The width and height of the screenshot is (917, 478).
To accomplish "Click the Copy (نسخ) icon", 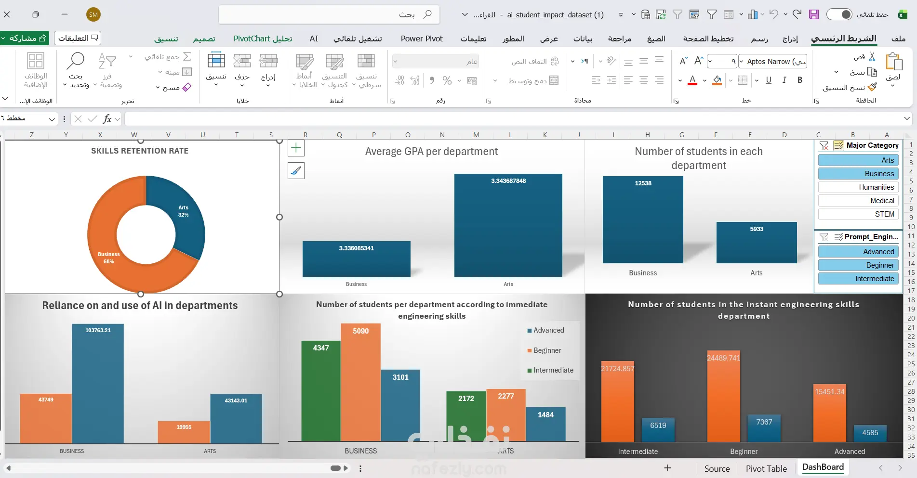I will [x=872, y=72].
